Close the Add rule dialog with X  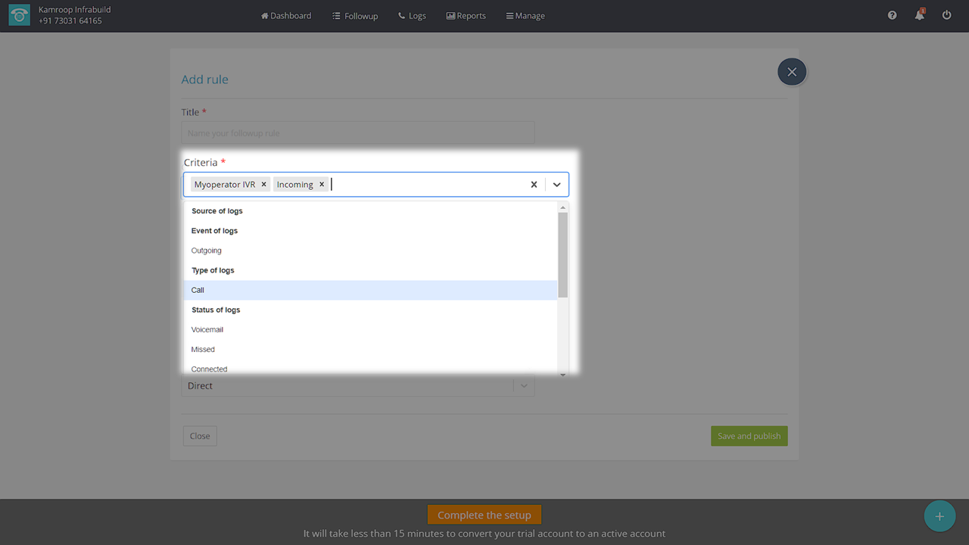click(x=792, y=72)
